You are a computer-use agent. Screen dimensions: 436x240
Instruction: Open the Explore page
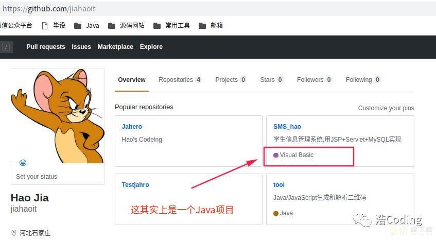coord(151,47)
